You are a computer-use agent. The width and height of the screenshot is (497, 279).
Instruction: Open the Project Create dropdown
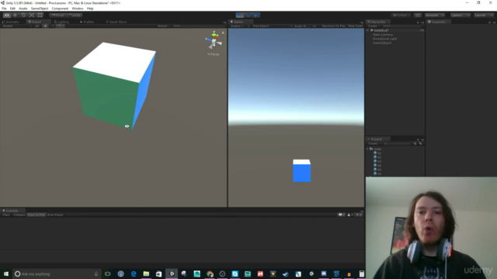(x=374, y=143)
